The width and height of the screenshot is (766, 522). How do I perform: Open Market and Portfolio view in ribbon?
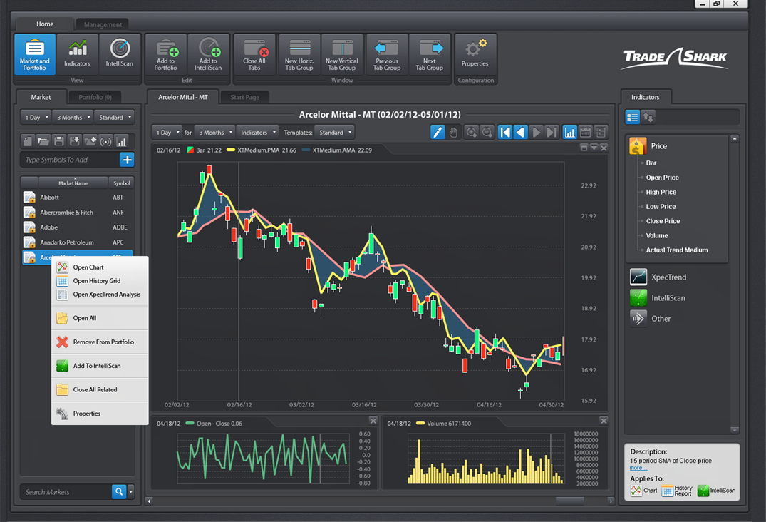(x=35, y=53)
